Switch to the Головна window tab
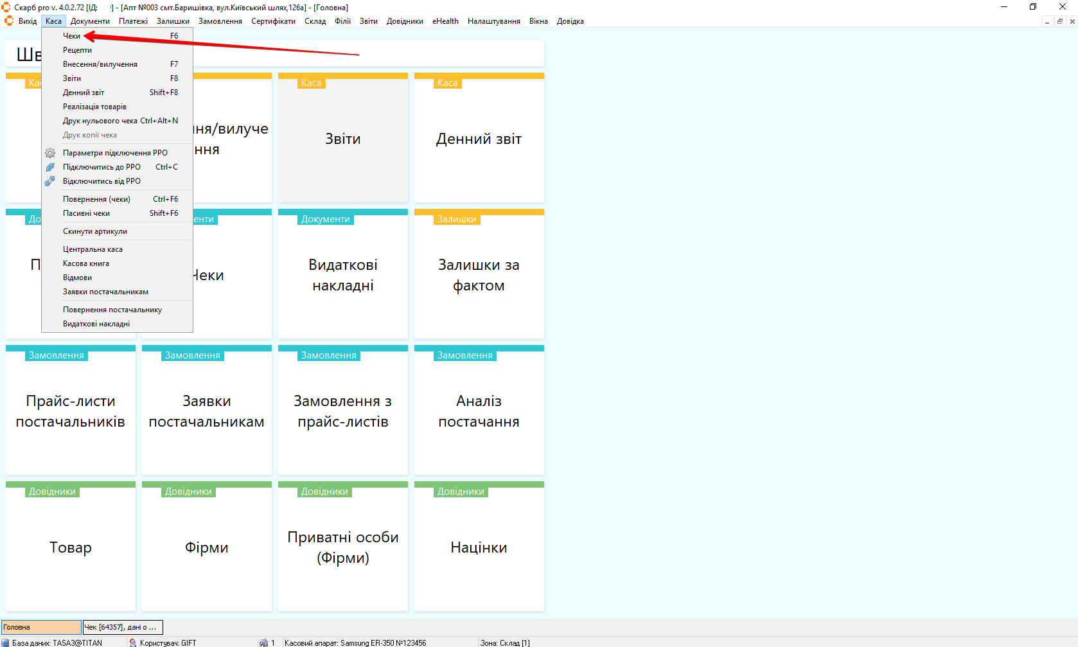The height and width of the screenshot is (647, 1078). (41, 627)
